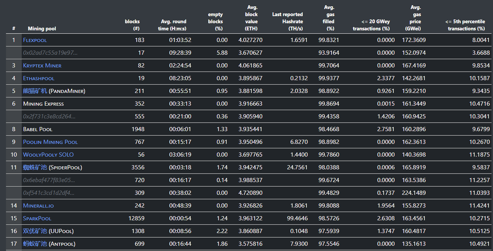Sort by Avg. gas price (GWei) header

413,18
